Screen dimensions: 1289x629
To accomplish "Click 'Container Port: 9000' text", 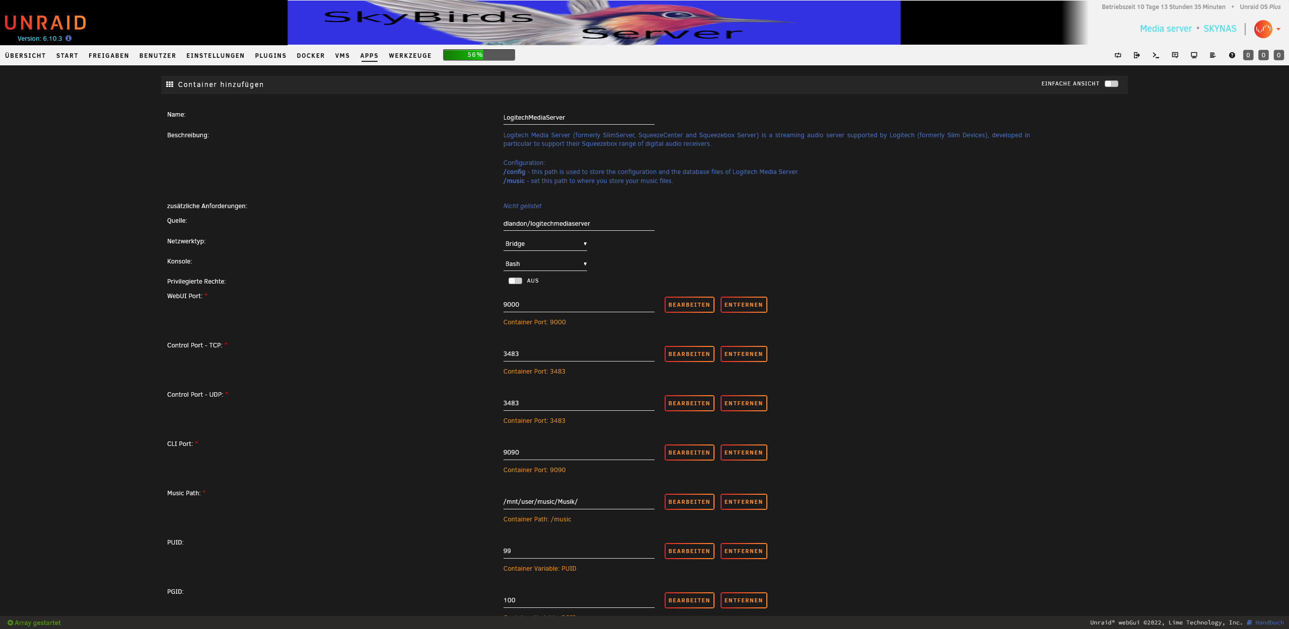I will click(x=534, y=322).
